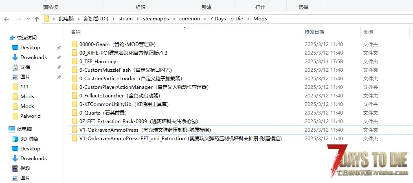Click 0-FullautoLauncher（全自动启动器）name
Viewport: 413px width, 183px height.
coord(121,95)
